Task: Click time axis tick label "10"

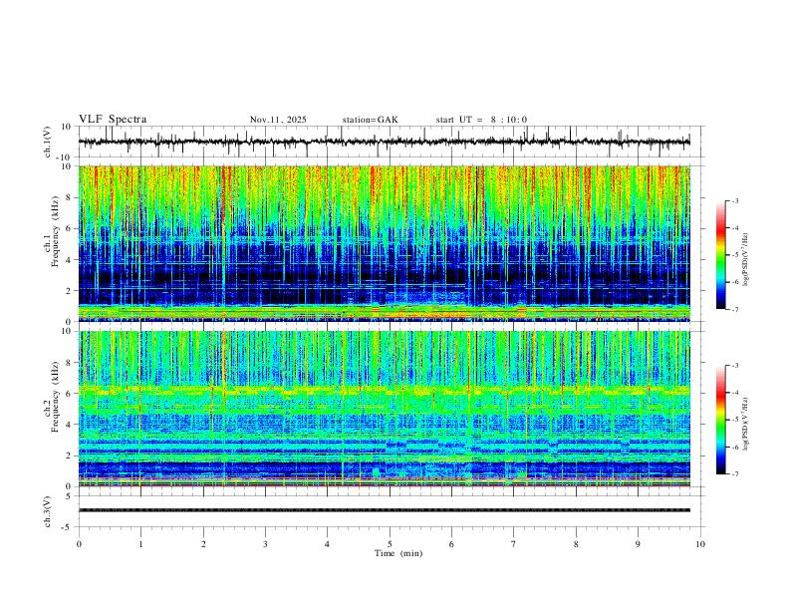Action: click(700, 544)
